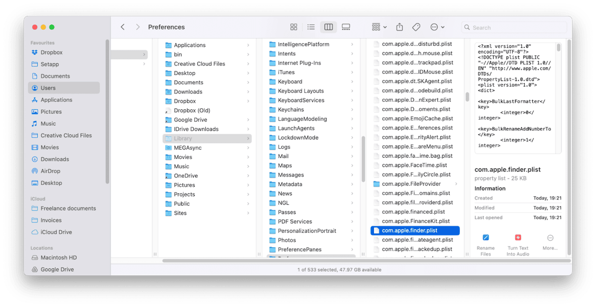This screenshot has width=596, height=307.
Task: Select the Library folder in column
Action: (x=207, y=139)
